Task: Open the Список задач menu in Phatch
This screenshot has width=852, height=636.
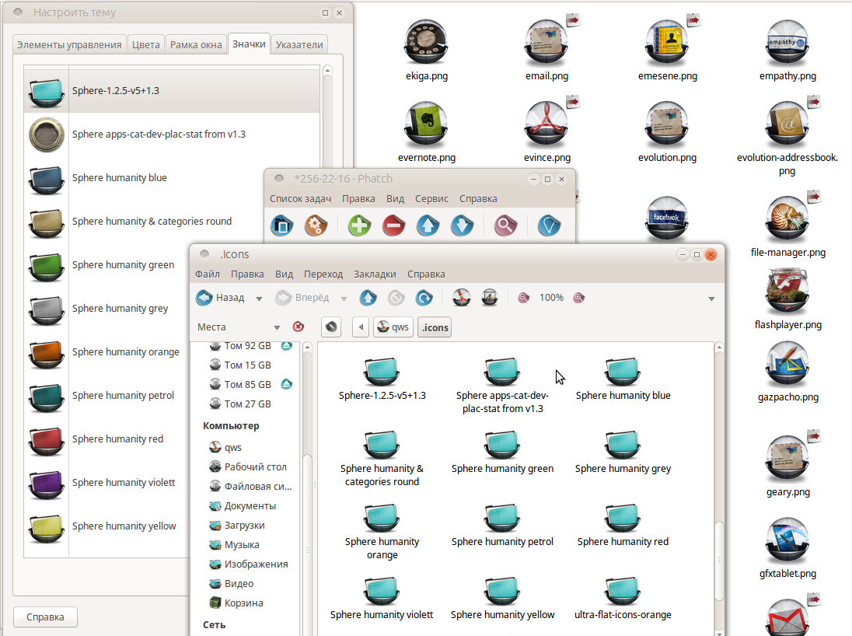Action: click(x=301, y=198)
